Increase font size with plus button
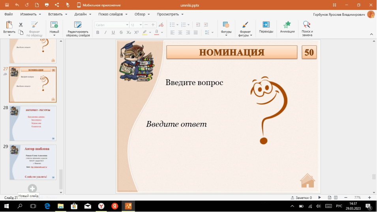 pos(153,25)
